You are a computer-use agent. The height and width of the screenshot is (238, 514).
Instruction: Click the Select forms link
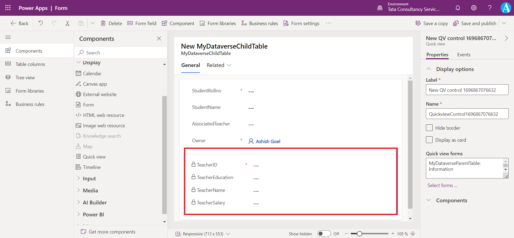click(x=442, y=185)
